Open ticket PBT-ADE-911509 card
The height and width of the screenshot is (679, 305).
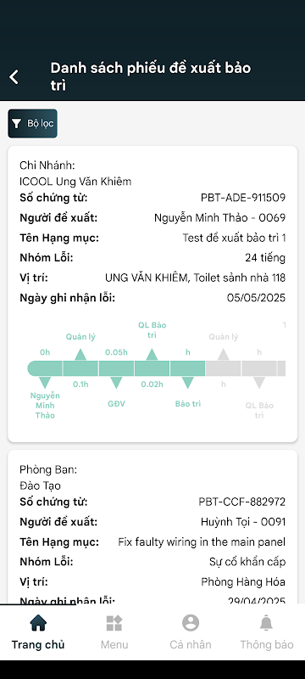(x=152, y=294)
